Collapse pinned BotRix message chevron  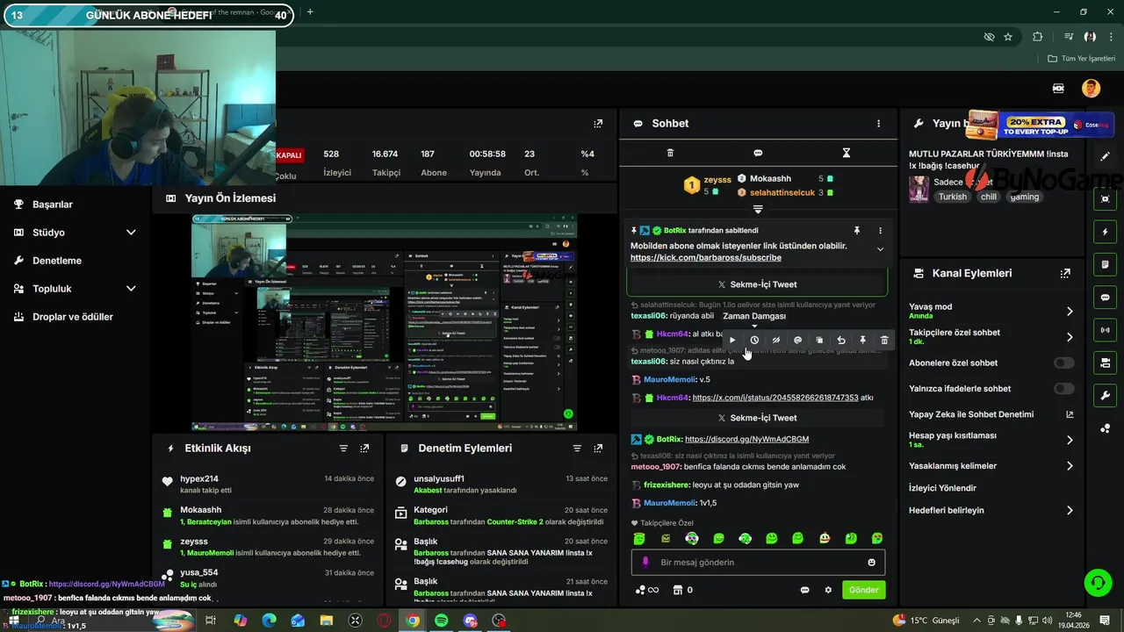click(880, 249)
